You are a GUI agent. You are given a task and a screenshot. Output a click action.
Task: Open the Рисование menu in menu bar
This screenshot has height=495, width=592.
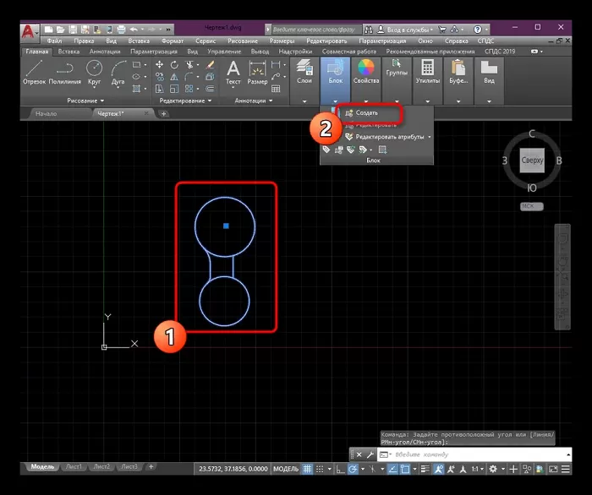pos(243,41)
